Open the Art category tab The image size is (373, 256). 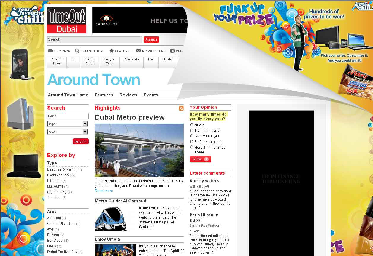(x=74, y=62)
